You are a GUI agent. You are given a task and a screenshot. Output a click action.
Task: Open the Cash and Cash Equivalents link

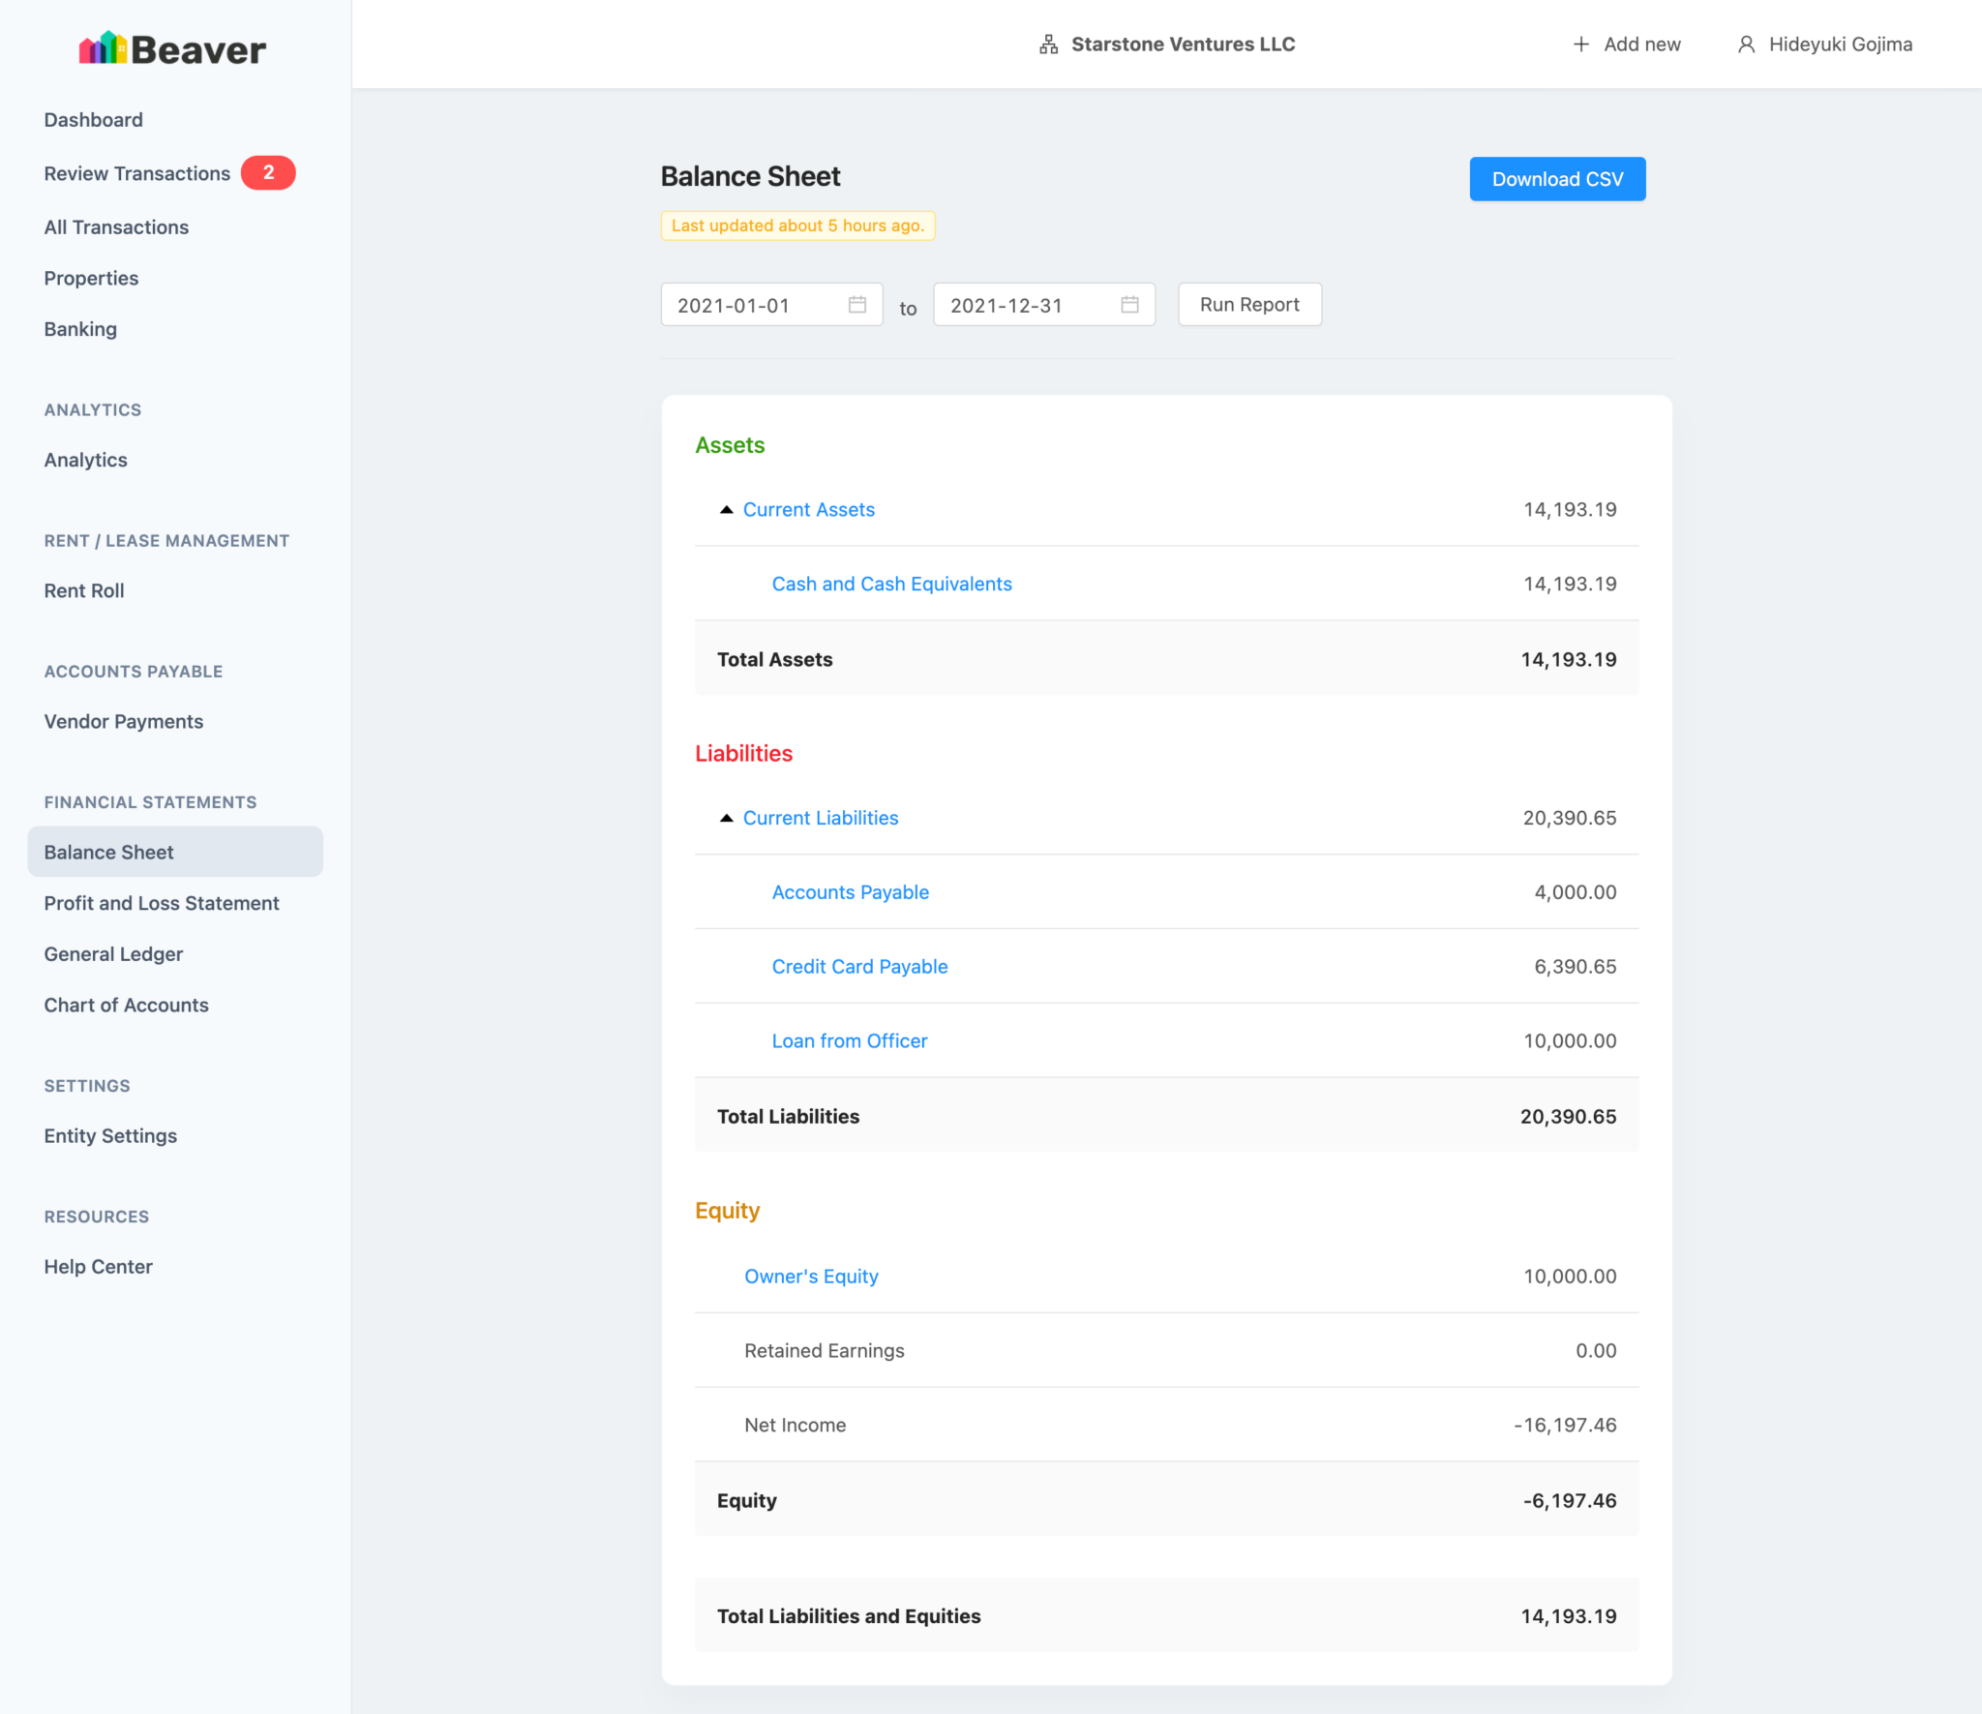click(x=891, y=585)
